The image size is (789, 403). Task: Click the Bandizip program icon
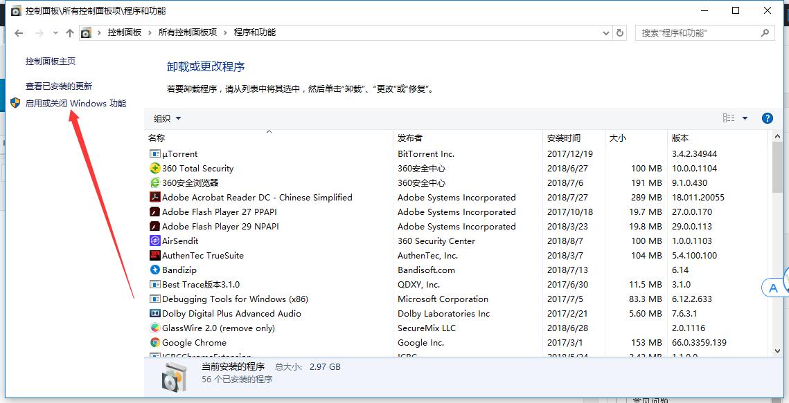[x=154, y=270]
